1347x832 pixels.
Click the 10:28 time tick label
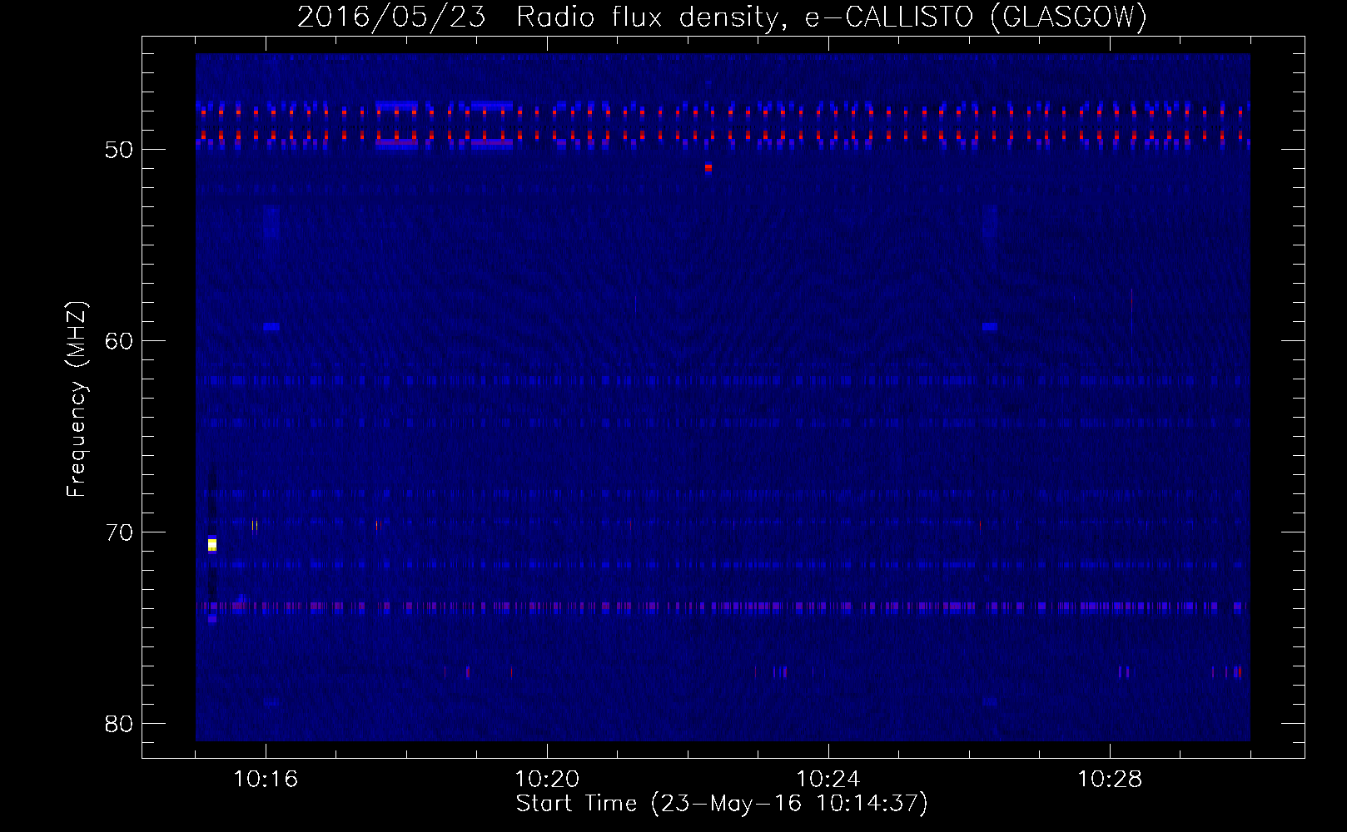1110,780
